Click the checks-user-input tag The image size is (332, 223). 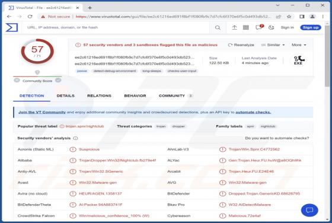182,71
